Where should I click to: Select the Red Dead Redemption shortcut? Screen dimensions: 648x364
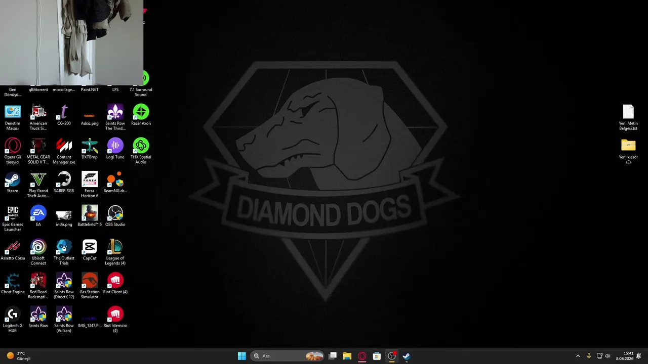[x=38, y=286]
